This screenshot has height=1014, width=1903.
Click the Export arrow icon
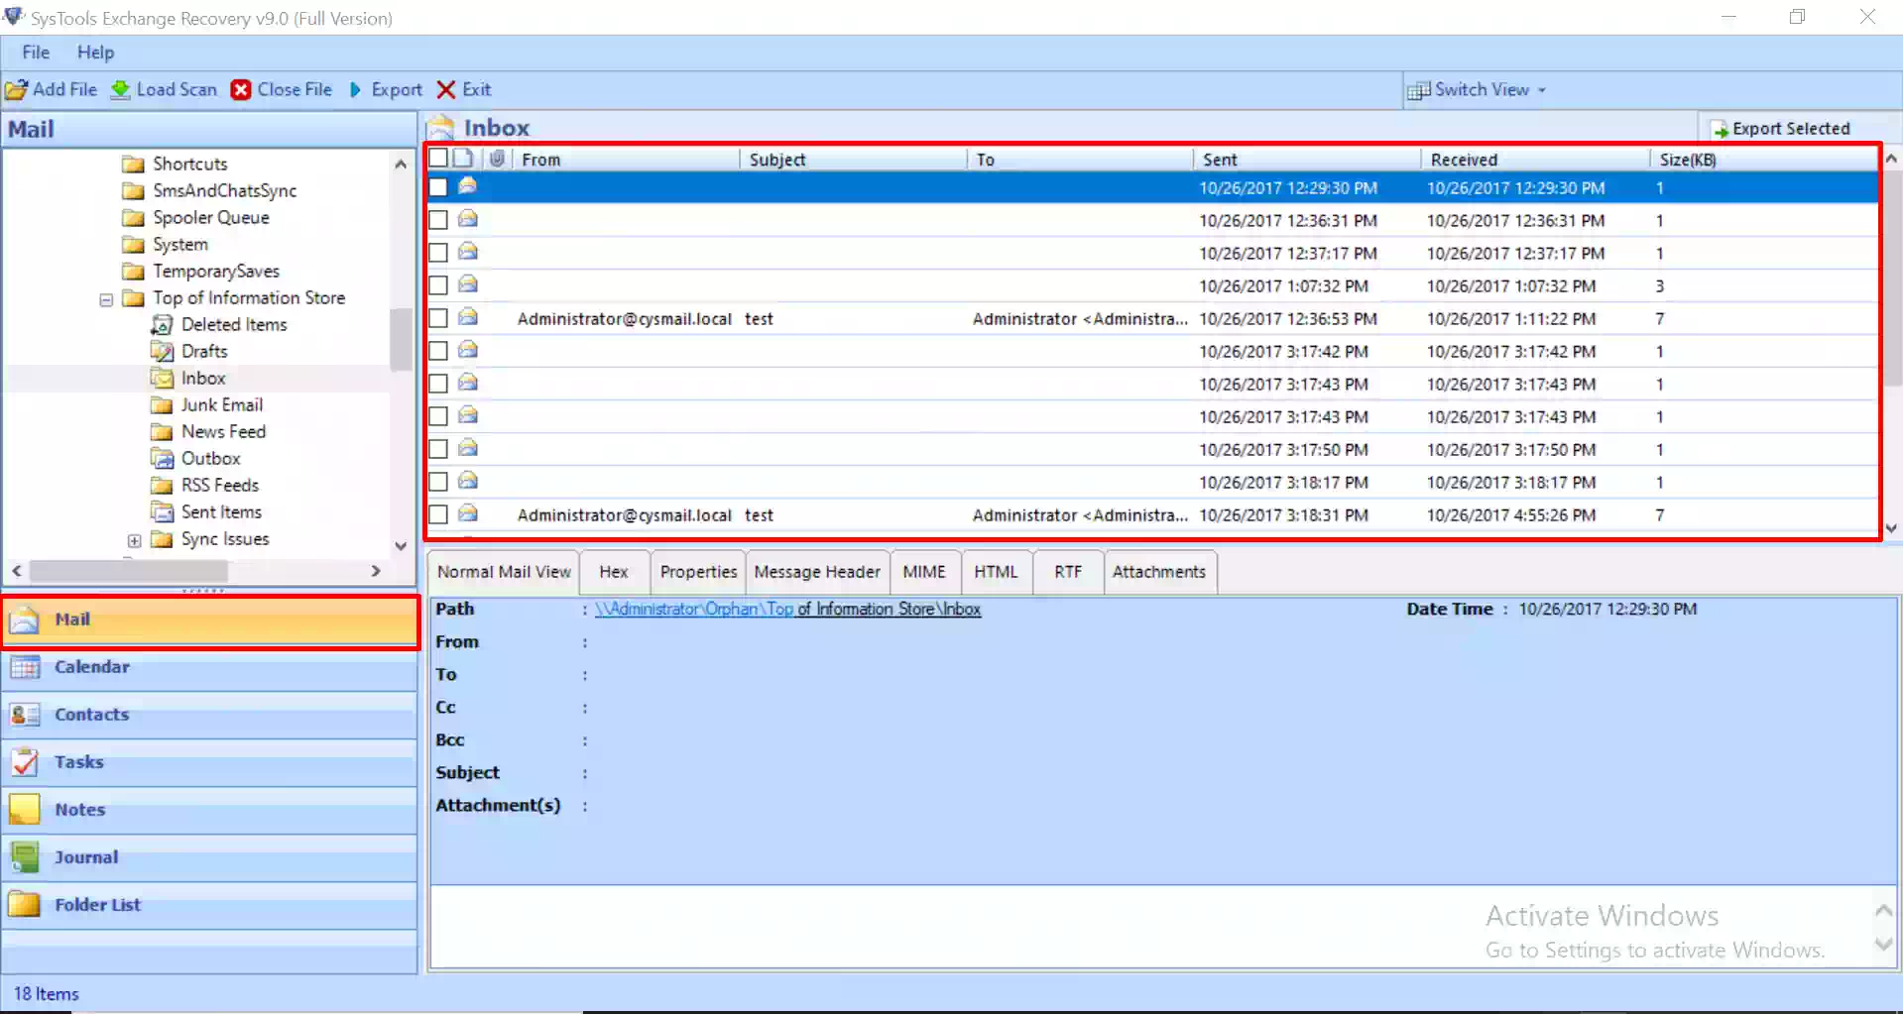pos(356,90)
